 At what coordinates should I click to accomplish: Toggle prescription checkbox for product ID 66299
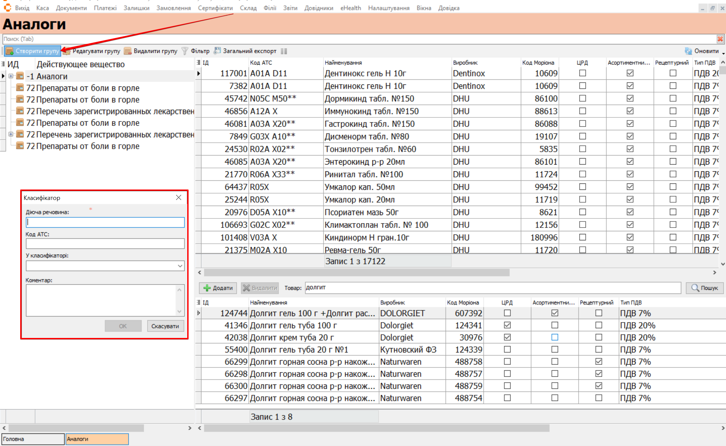pyautogui.click(x=598, y=362)
